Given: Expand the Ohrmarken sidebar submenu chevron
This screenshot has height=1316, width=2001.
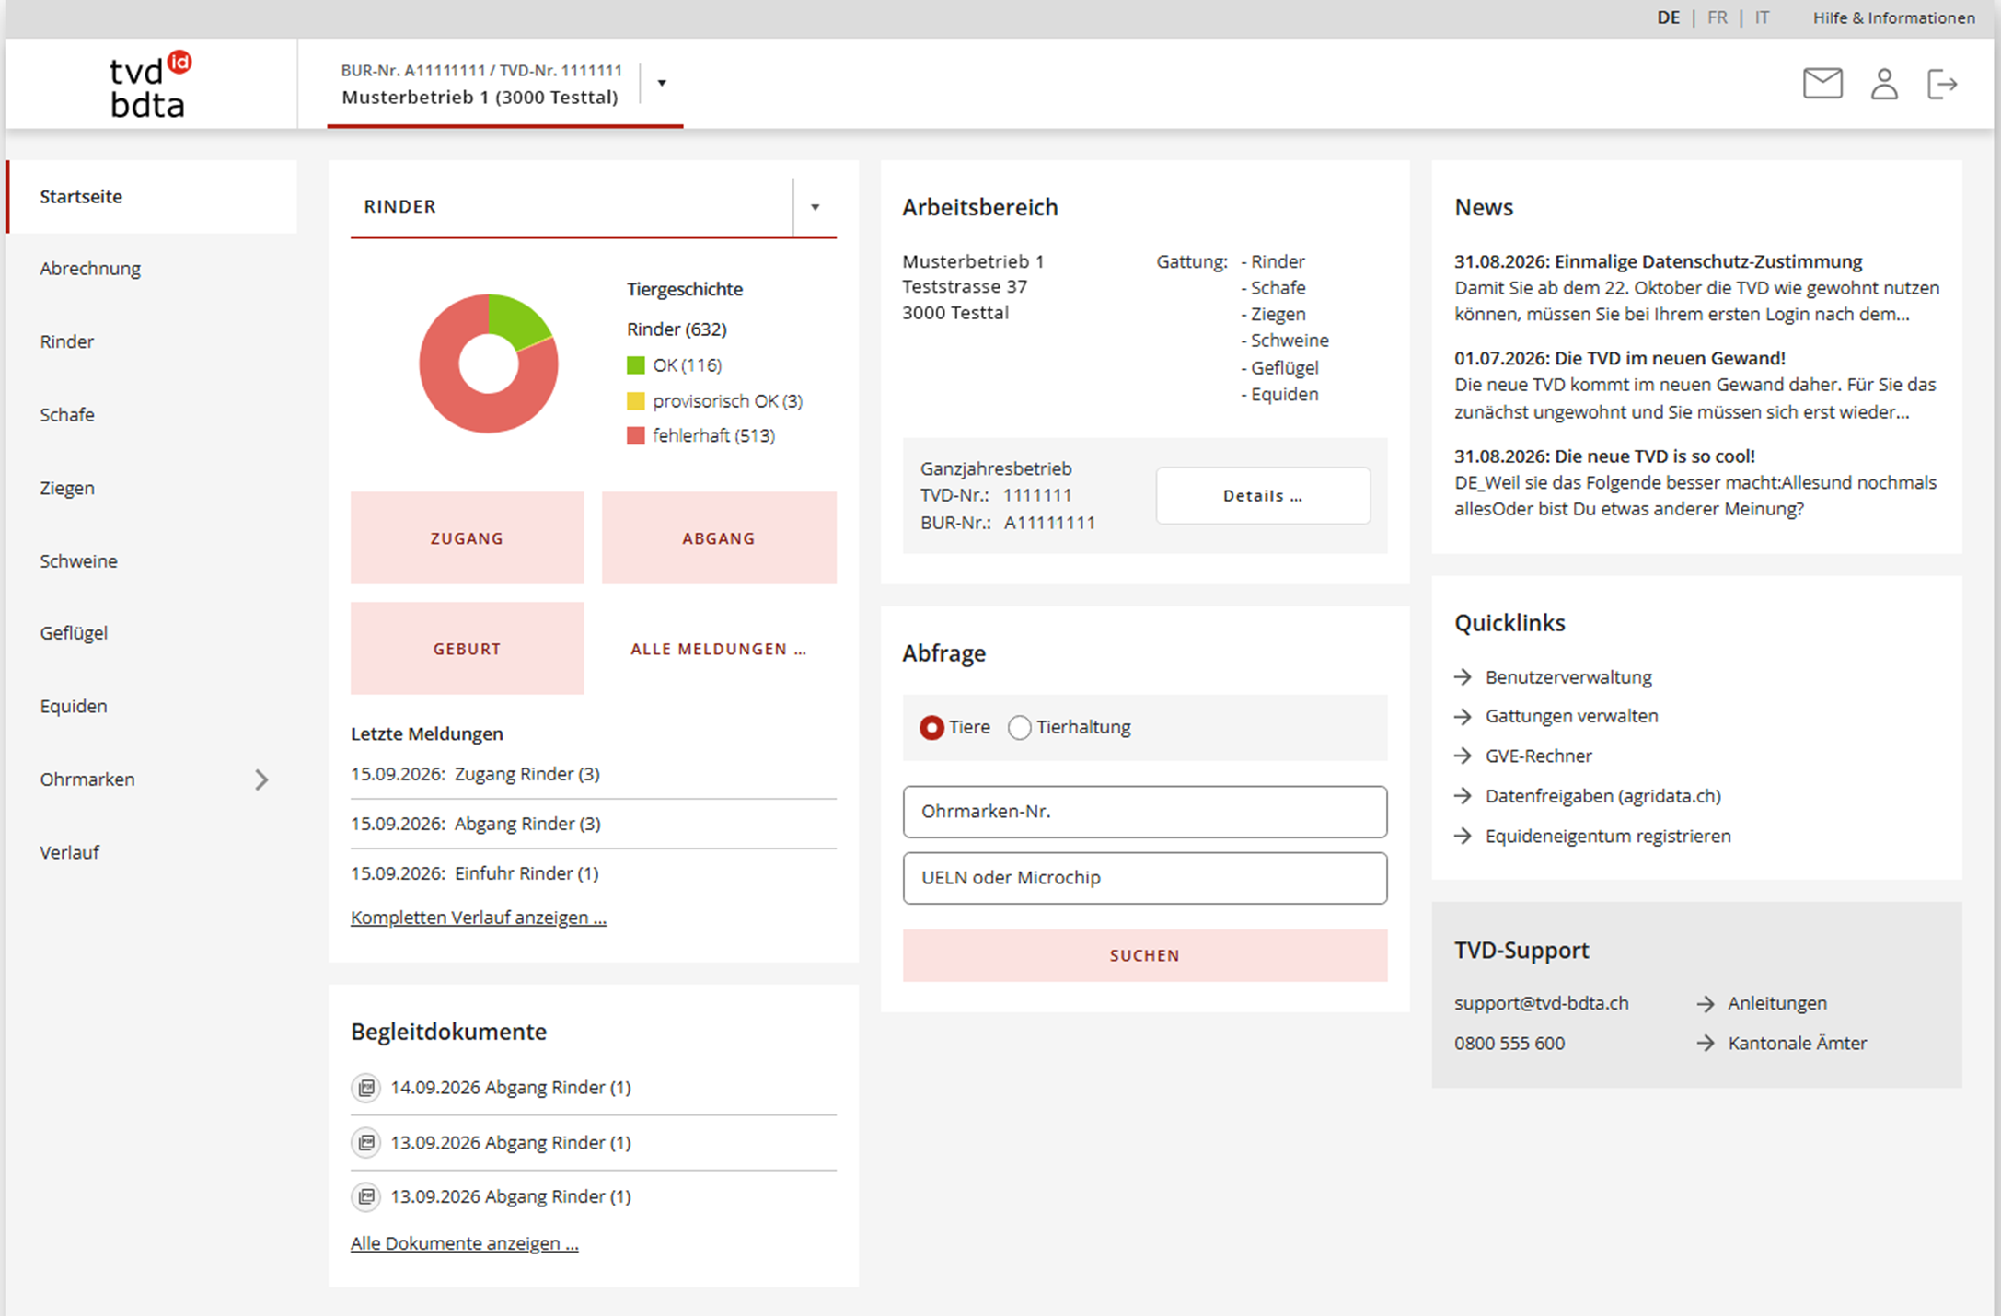Looking at the screenshot, I should coord(262,780).
